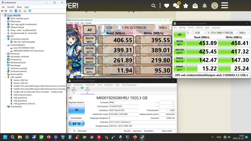Image resolution: width=251 pixels, height=141 pixels.
Task: Open the 1GiB size dropdown in right CrystalDiskMark
Action: point(200,33)
